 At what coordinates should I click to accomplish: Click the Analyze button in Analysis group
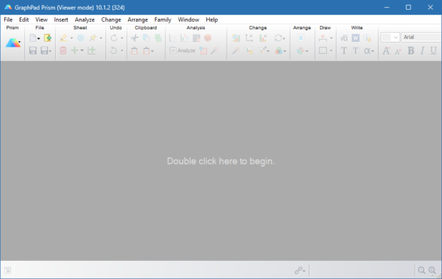(x=183, y=50)
